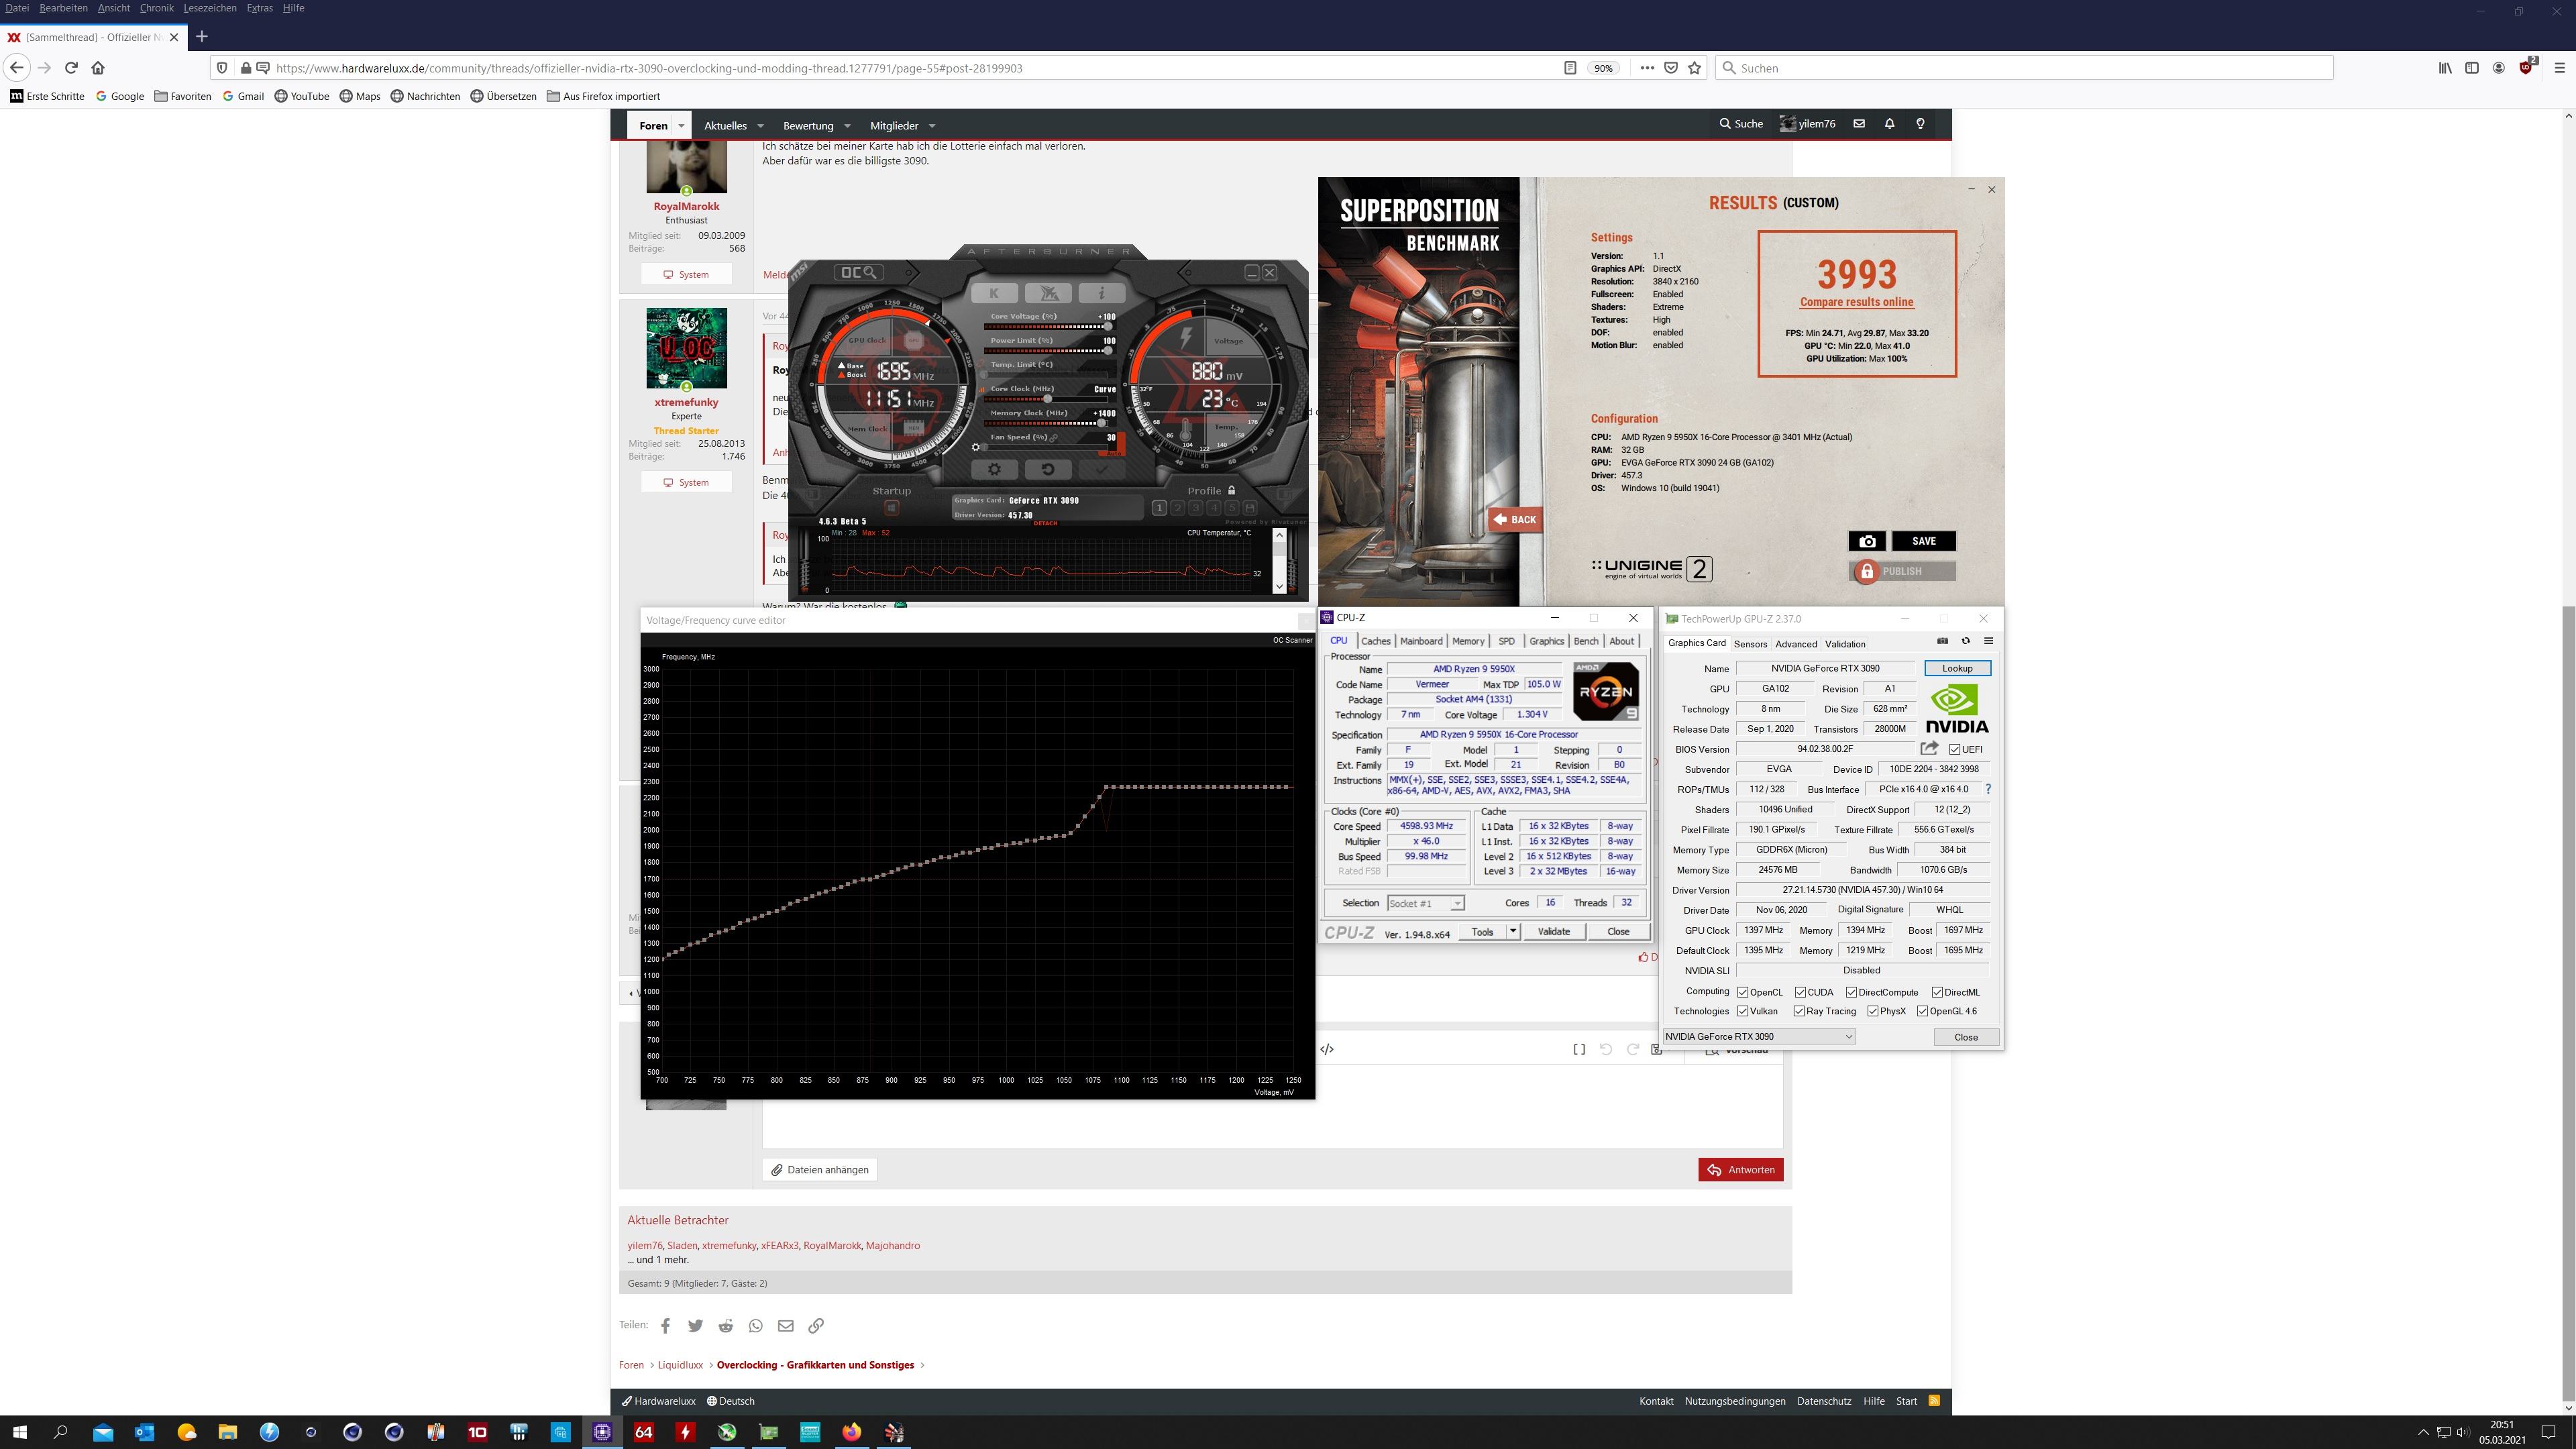Refresh GPU-Z with refresh icon
Screen dimensions: 2576x1449
click(1965, 641)
